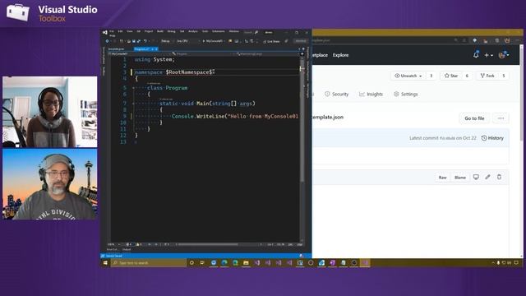The image size is (526, 296).
Task: Click the navigate backward toolbar icon
Action: [108, 41]
